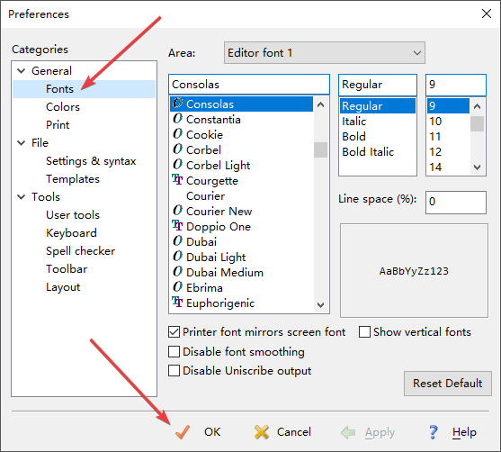
Task: Click the blue question mark Help icon
Action: tap(434, 432)
